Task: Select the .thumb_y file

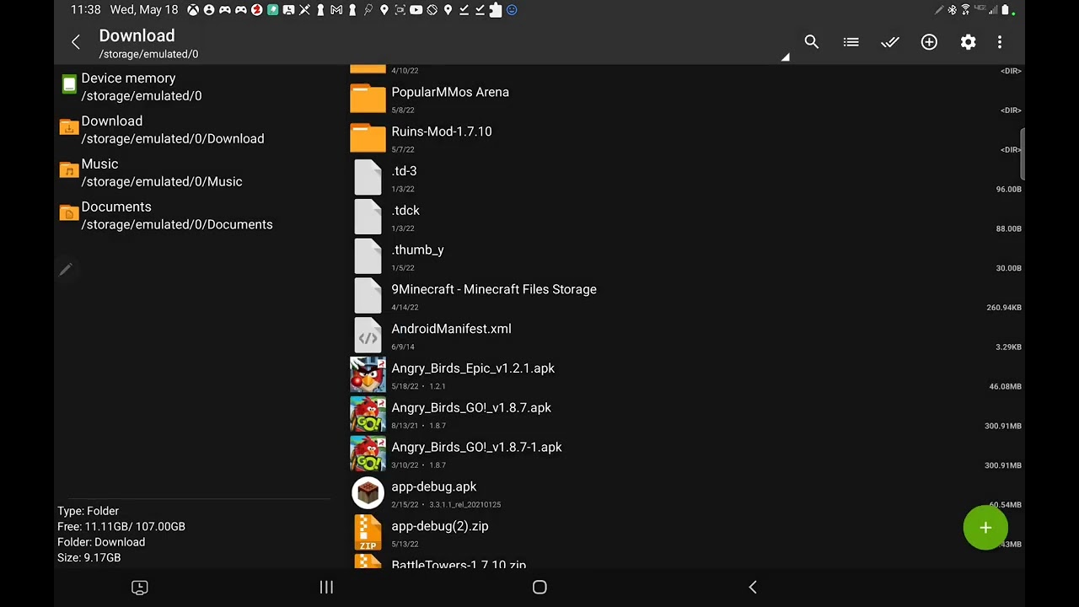Action: [x=684, y=258]
